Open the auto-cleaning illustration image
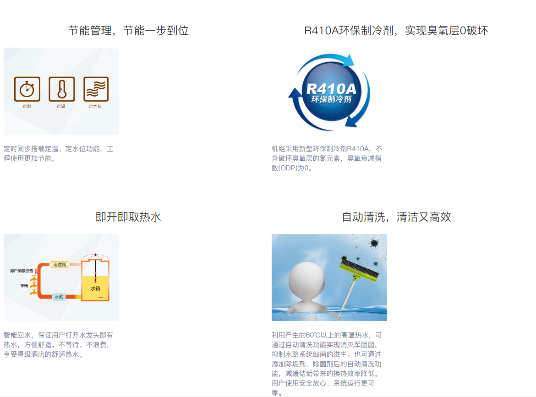Screen dimensions: 536x397 point(329,277)
